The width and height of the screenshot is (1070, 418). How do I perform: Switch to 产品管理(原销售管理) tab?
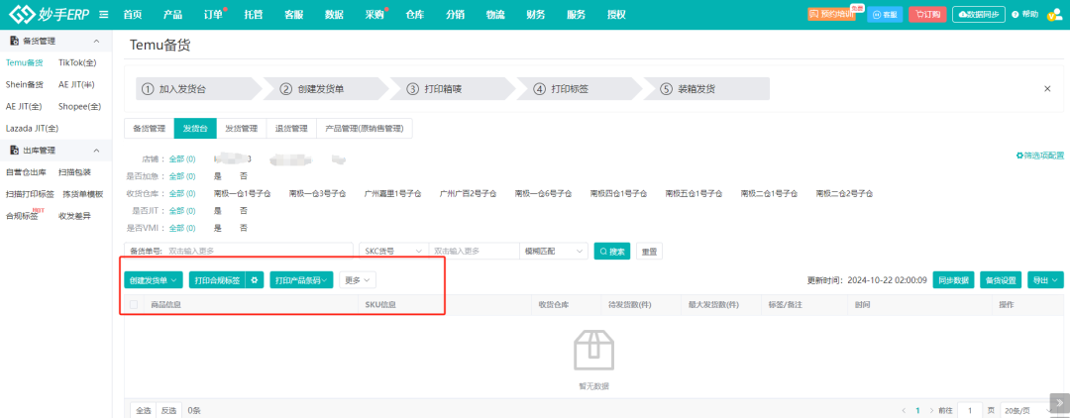(x=365, y=128)
